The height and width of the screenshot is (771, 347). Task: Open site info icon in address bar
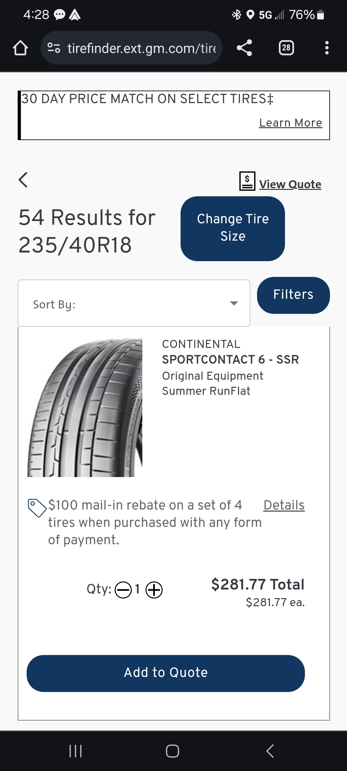pos(54,48)
